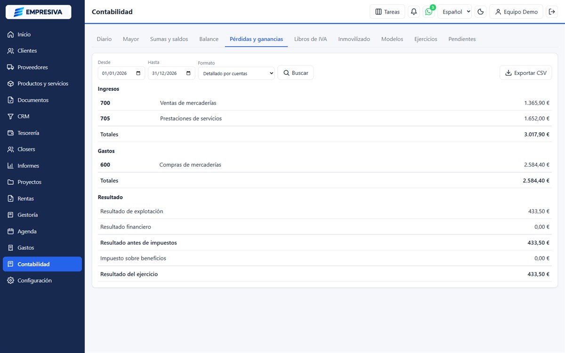Switch to the Mayor tab

point(131,39)
